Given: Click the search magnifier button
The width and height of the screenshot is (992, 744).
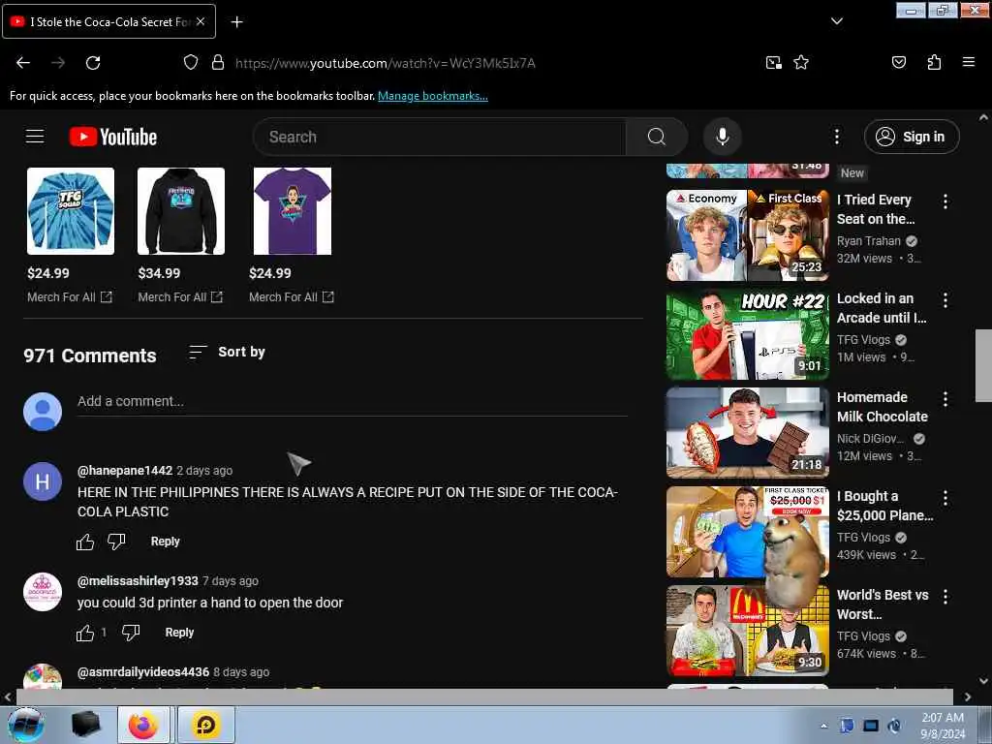Looking at the screenshot, I should [656, 137].
